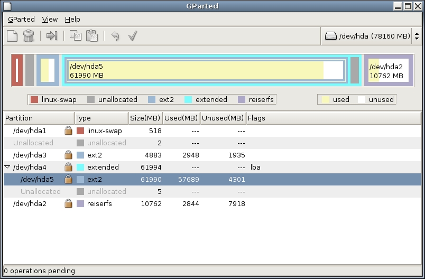Collapse the /dev/hda4 tree expander
The image size is (425, 279).
[x=7, y=167]
